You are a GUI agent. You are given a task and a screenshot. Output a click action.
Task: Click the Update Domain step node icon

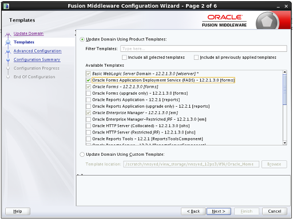click(8, 34)
